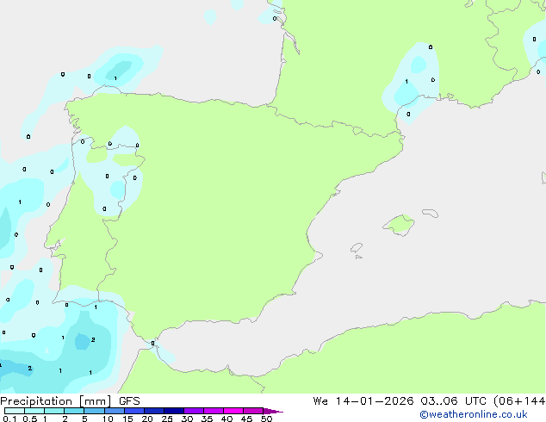The width and height of the screenshot is (546, 422).
Task: Click the 40–45 mm bright pink swatch
Action: coord(233,411)
